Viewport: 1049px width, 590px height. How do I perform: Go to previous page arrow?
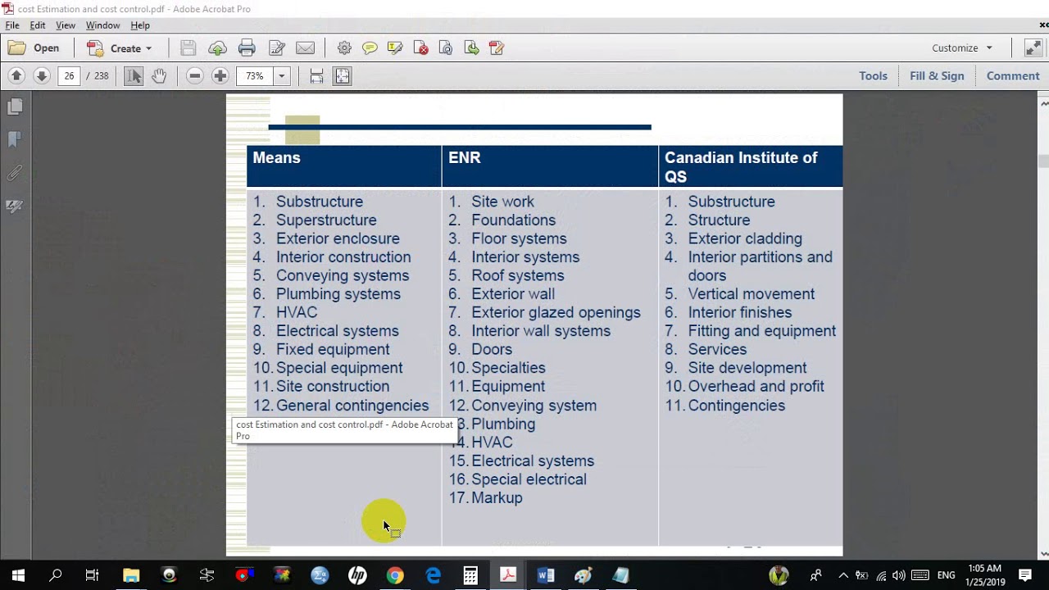coord(16,76)
